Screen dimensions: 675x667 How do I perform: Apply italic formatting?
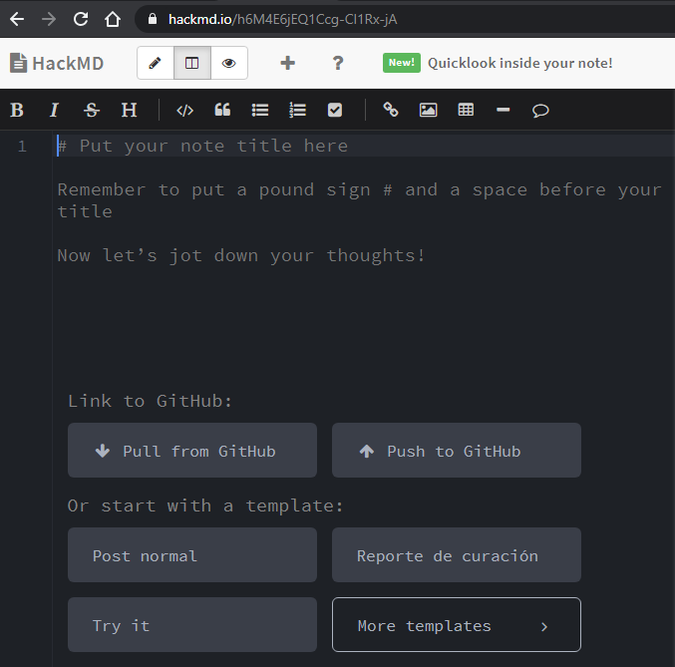click(54, 111)
